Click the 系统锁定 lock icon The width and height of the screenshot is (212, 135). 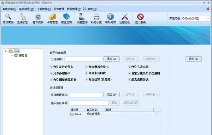[x=23, y=18]
